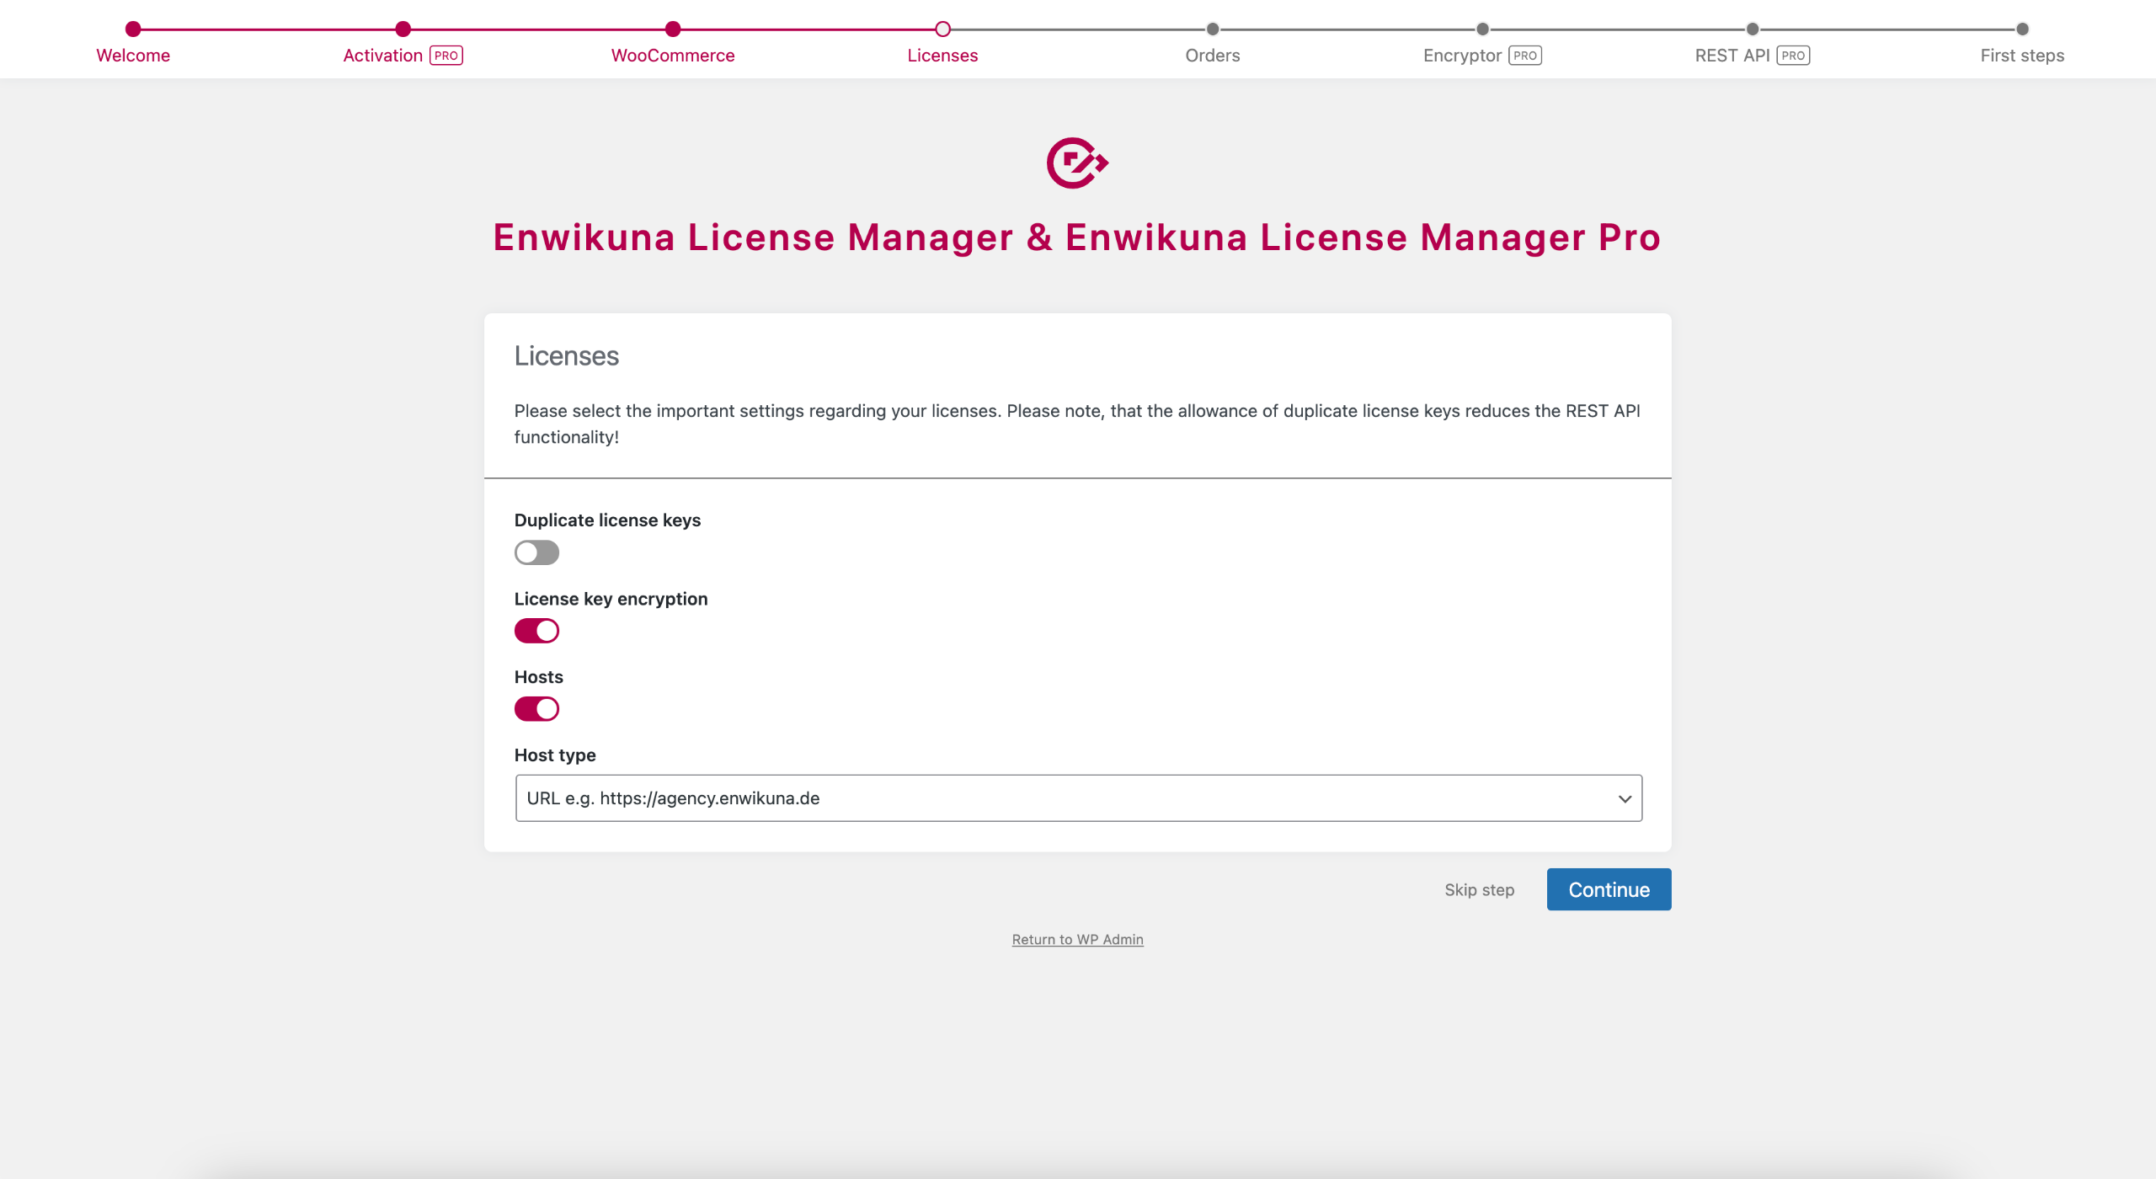Screen dimensions: 2156x1179
Task: Click the Activation step dot
Action: (403, 29)
